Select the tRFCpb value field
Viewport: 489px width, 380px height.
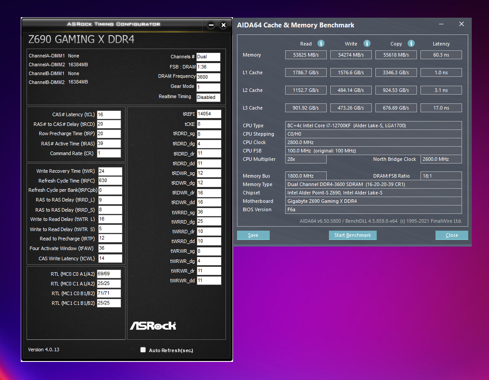point(110,190)
